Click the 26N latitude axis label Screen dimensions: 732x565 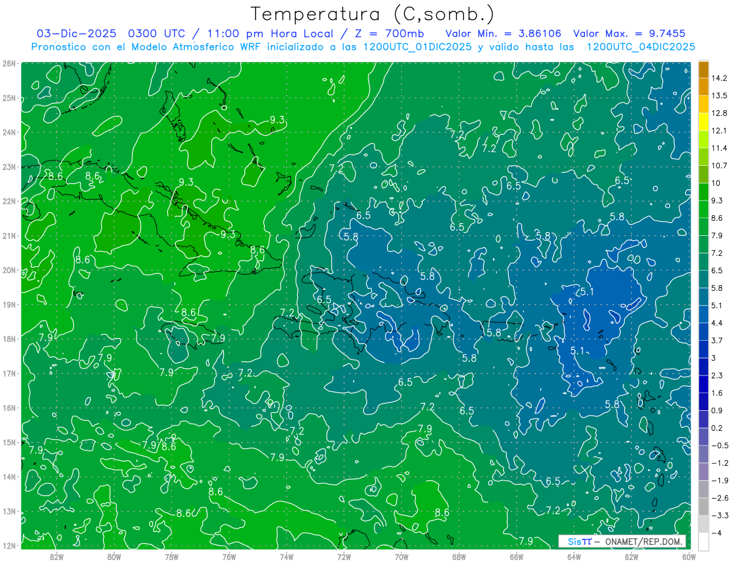tap(9, 63)
